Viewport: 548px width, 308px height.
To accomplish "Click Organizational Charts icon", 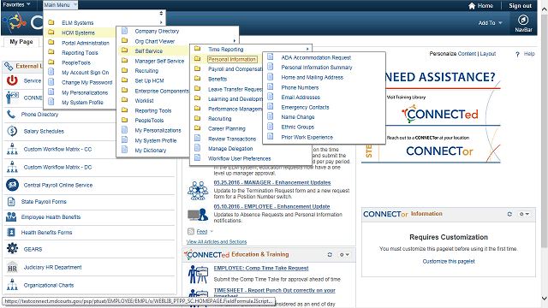I will coord(12,285).
